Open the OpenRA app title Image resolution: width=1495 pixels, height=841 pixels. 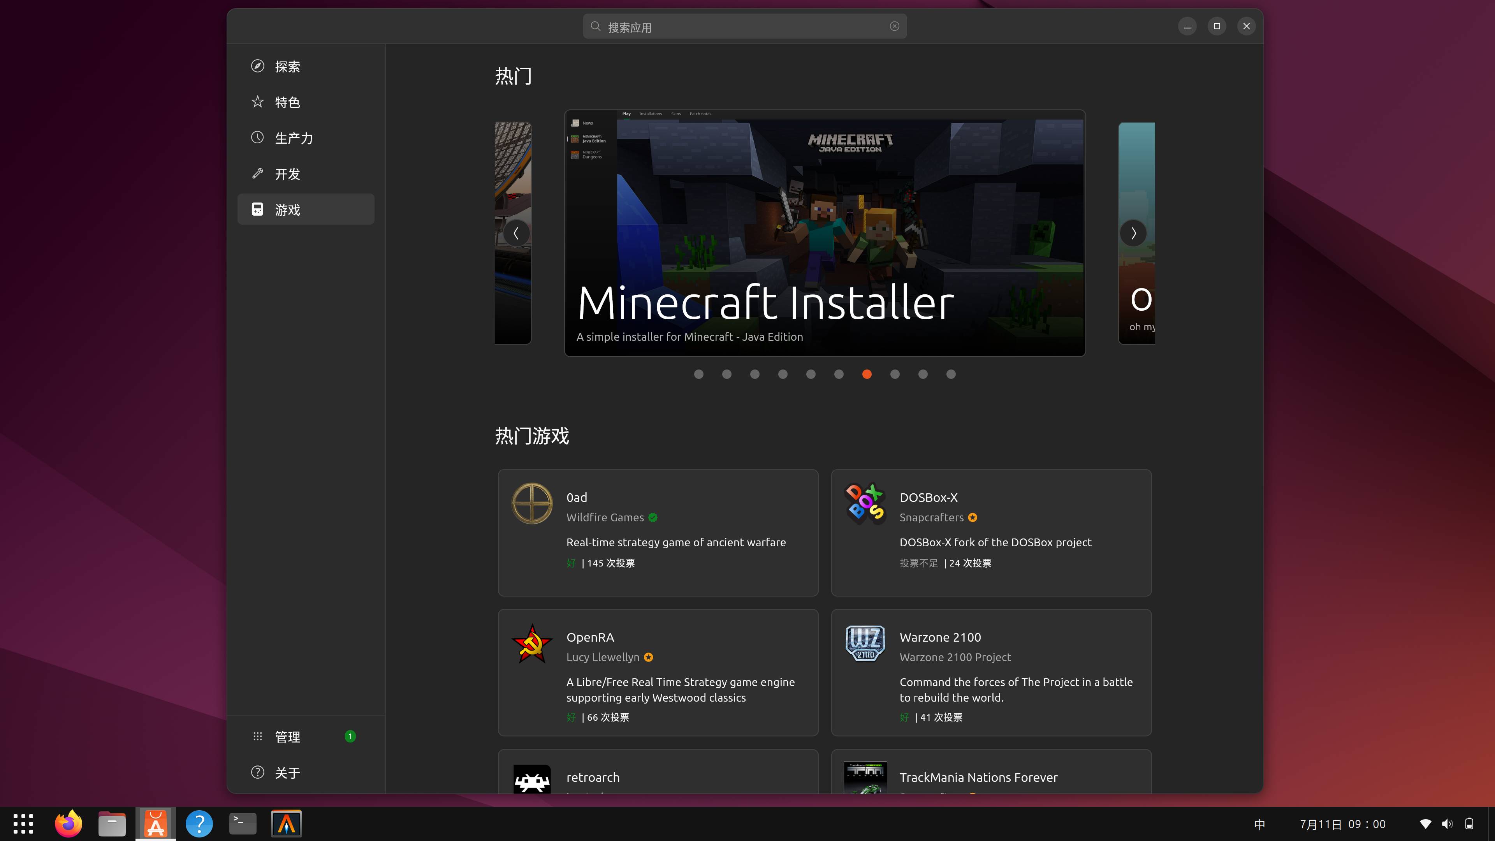590,637
